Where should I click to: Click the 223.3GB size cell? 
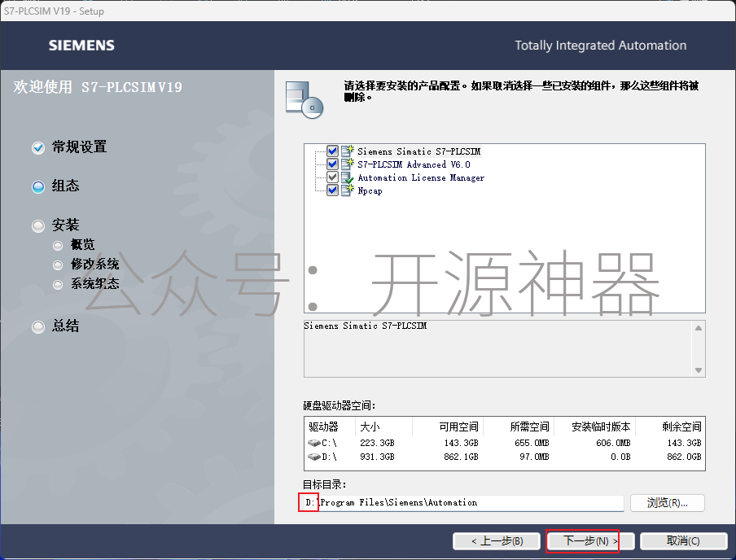(x=377, y=443)
